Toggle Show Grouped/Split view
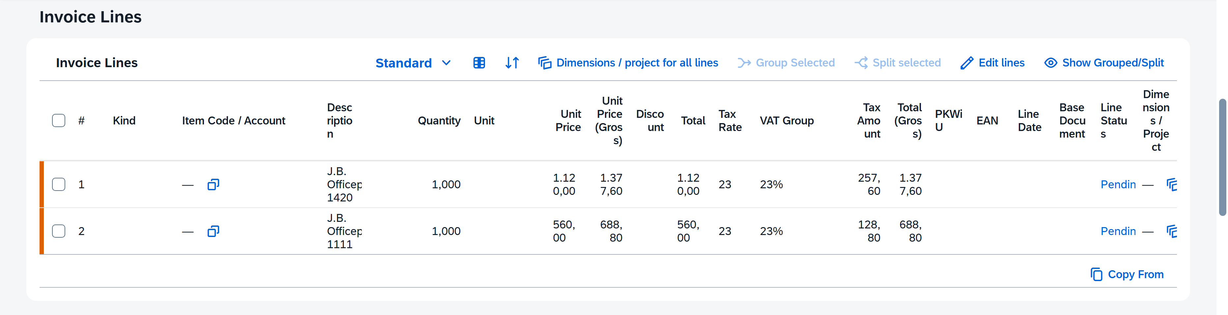This screenshot has width=1228, height=315. point(1103,63)
